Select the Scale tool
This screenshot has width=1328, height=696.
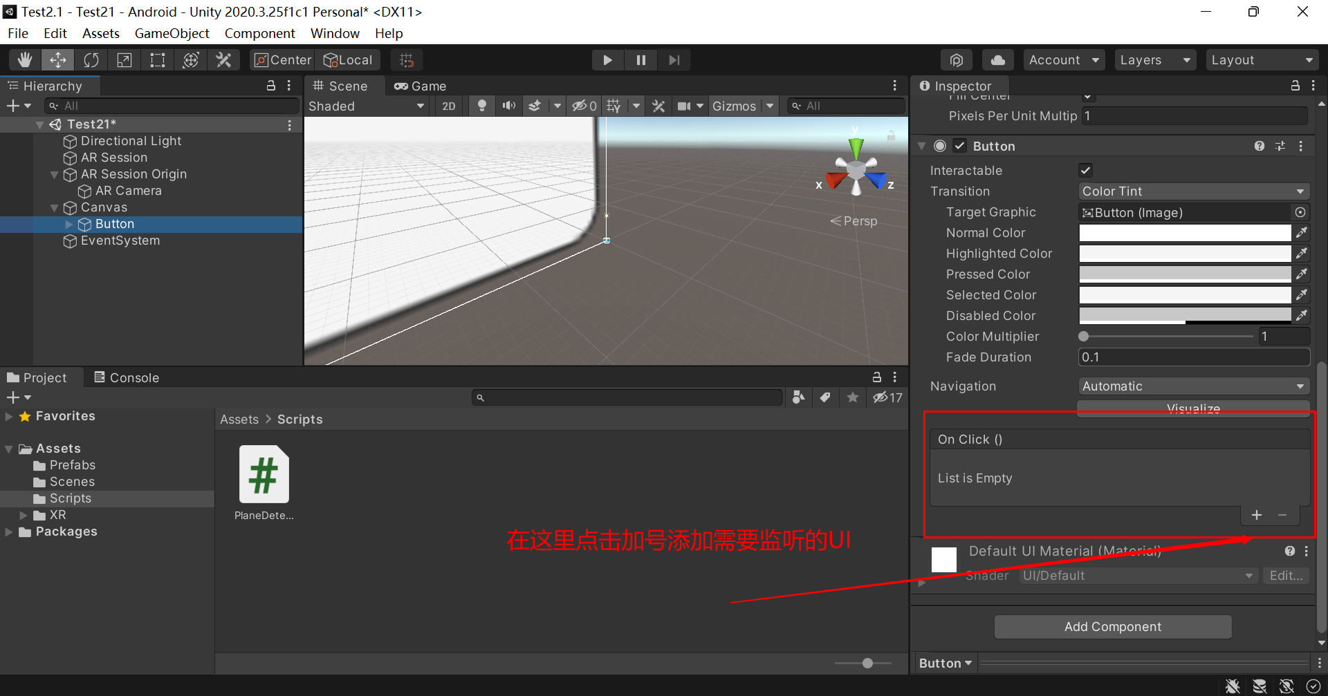[x=124, y=60]
